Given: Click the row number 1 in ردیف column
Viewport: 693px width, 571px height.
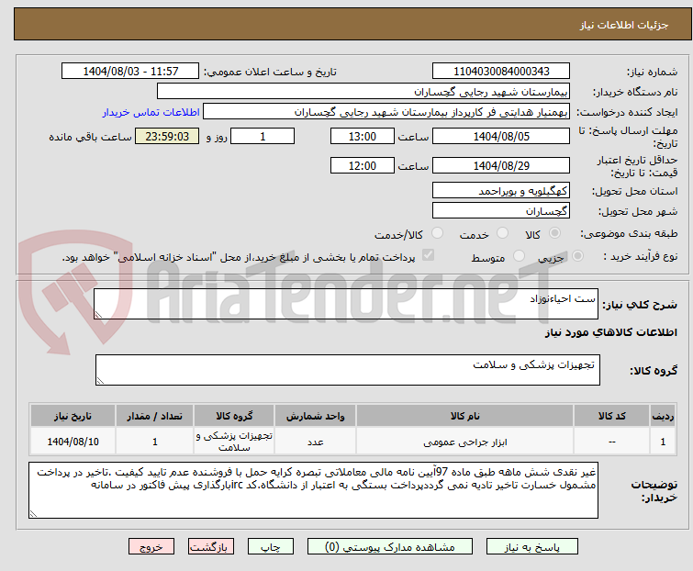Looking at the screenshot, I should [663, 442].
